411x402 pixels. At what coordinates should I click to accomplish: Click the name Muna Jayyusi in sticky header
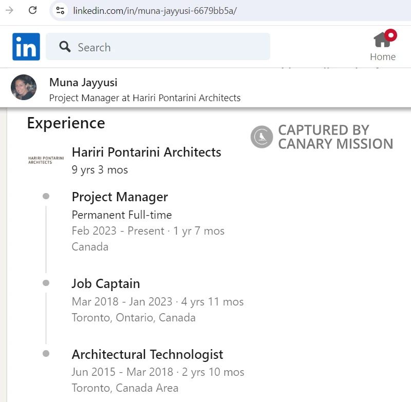pos(83,83)
